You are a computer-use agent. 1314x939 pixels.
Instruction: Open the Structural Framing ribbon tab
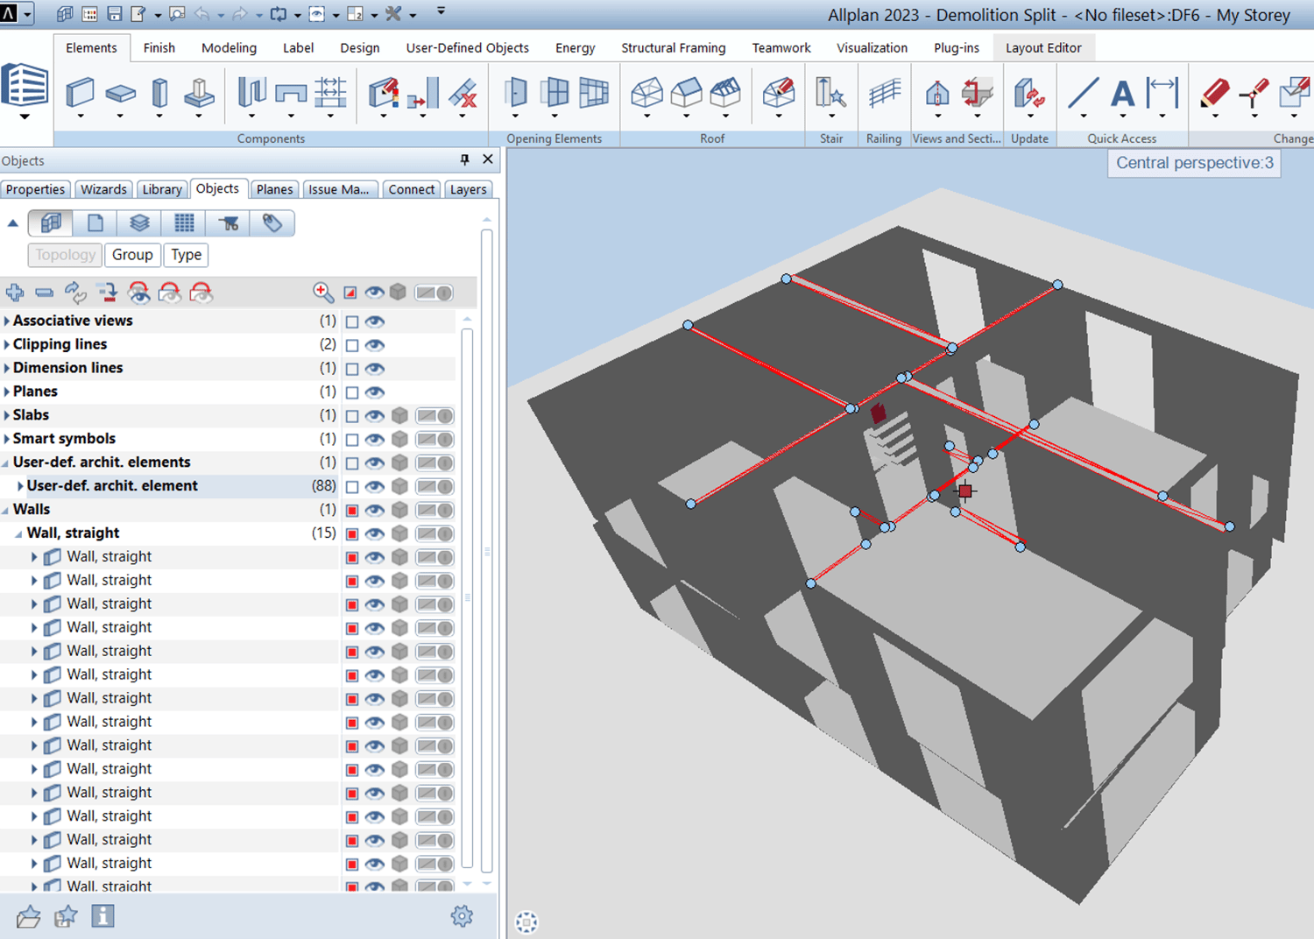(x=673, y=48)
